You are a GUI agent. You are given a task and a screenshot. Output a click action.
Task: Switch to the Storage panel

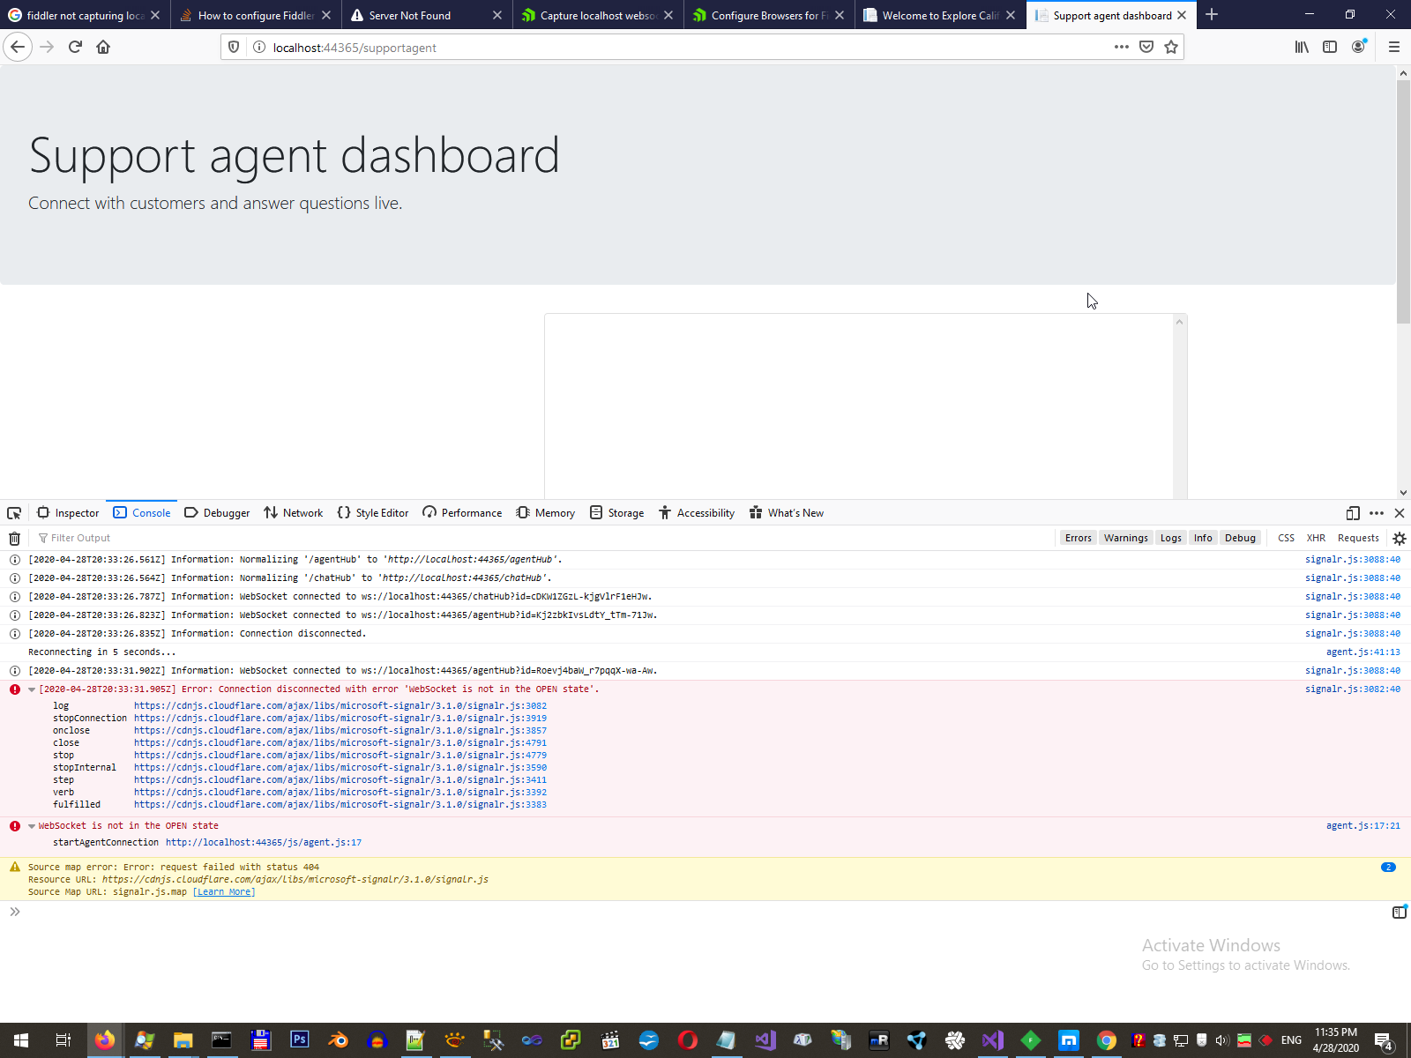[617, 513]
